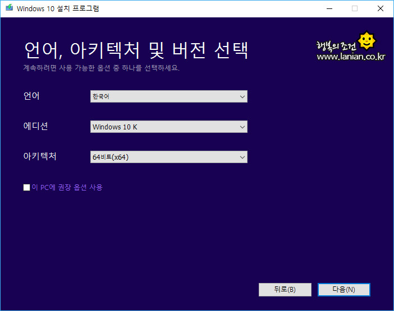Viewport: 394px width, 311px height.
Task: Click the window title Windows 10 설치 프로그램
Action: [58, 8]
